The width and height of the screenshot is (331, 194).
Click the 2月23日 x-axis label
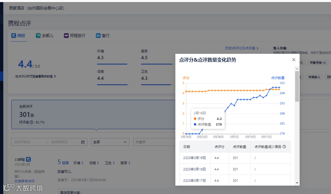(202, 137)
